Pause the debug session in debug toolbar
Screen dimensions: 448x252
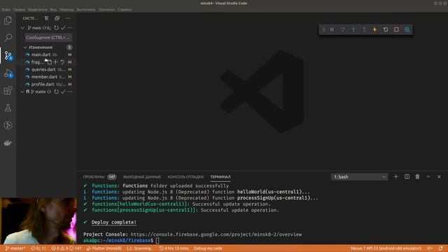332,29
